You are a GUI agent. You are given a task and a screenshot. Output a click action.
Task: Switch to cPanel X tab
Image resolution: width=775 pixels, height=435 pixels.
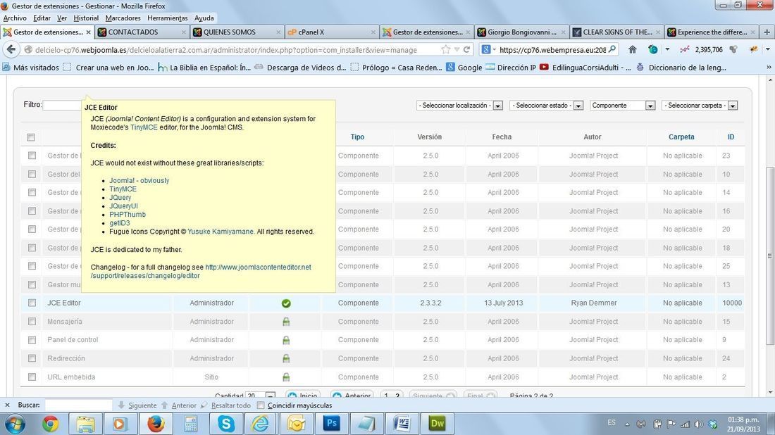(x=331, y=32)
